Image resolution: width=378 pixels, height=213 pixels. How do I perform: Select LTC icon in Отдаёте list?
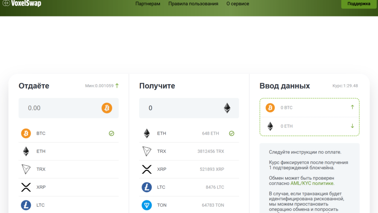(26, 205)
